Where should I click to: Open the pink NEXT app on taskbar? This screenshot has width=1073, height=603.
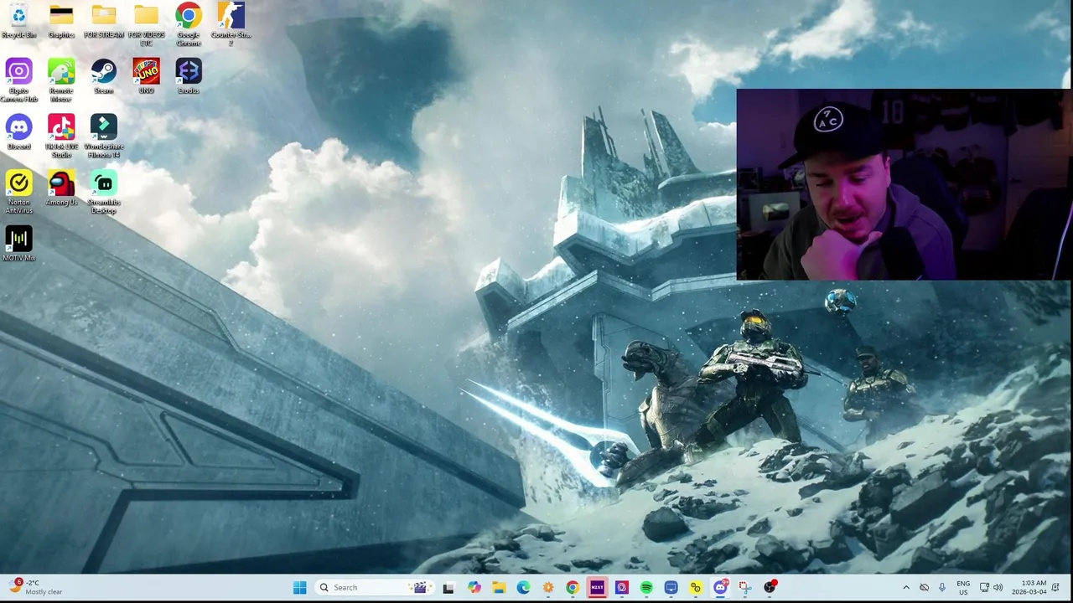[597, 588]
